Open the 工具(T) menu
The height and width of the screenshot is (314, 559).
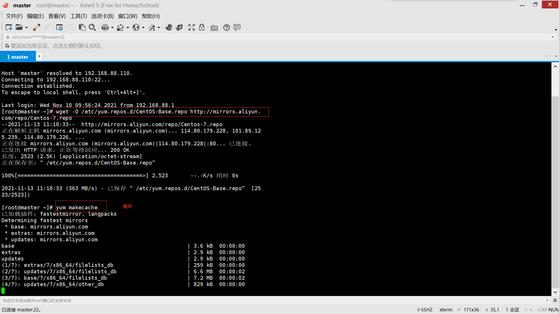pos(78,16)
